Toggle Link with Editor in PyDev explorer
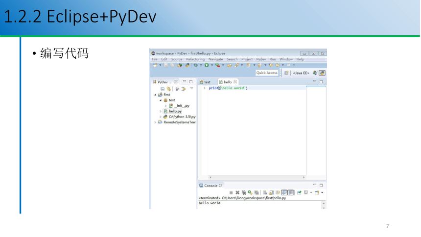The width and height of the screenshot is (421, 237). coord(168,89)
